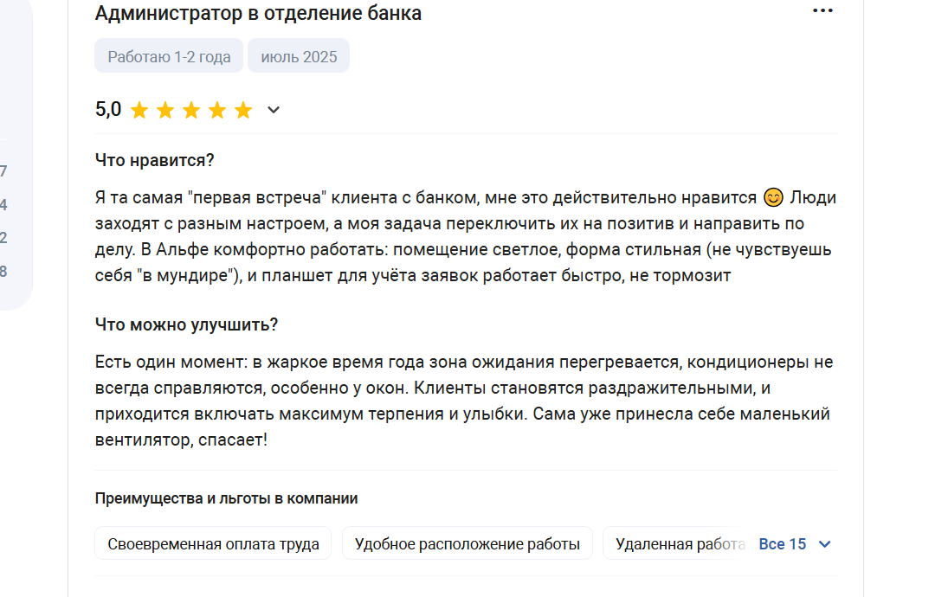Screen dimensions: 948x597
Task: Expand benefits with chevron after "Все 15"
Action: (x=824, y=544)
